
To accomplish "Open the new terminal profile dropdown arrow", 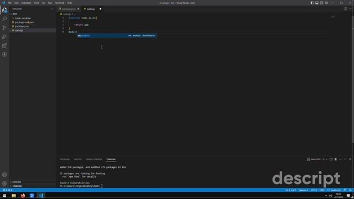I will pyautogui.click(x=326, y=159).
